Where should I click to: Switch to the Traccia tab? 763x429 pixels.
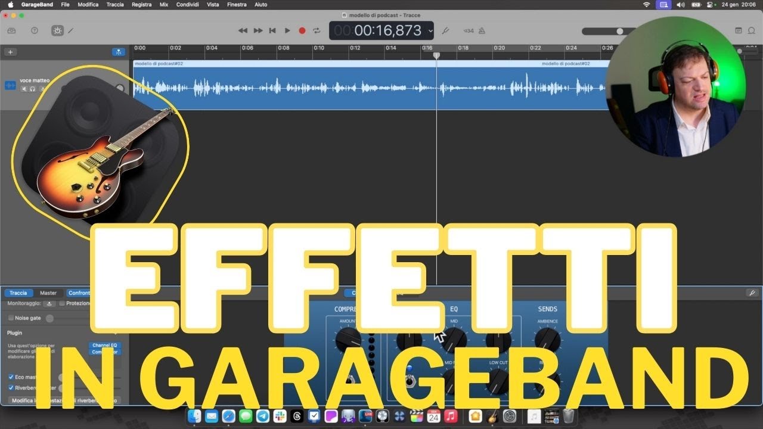pyautogui.click(x=18, y=293)
